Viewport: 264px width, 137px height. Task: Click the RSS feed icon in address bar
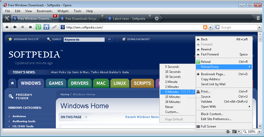point(205,27)
